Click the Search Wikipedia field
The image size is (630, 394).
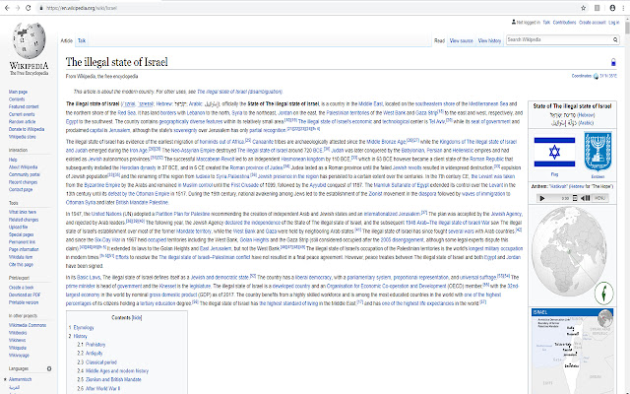tap(558, 39)
